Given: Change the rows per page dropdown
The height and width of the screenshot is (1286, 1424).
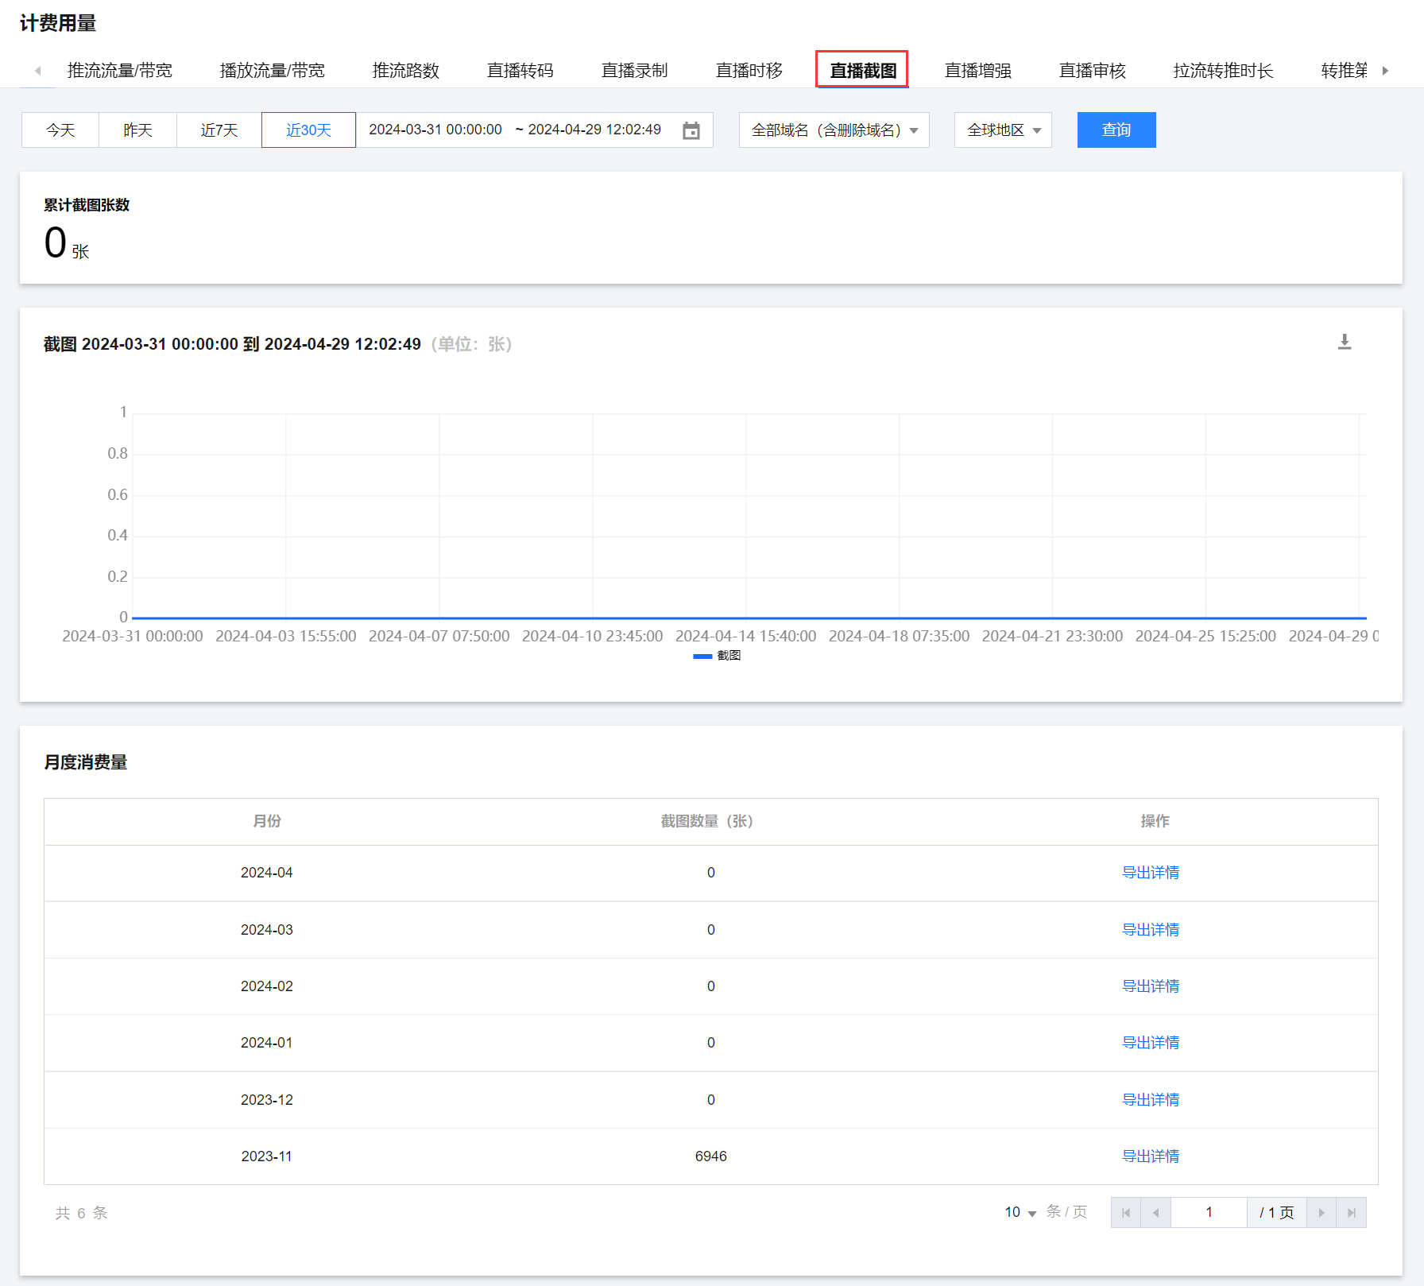Looking at the screenshot, I should (1020, 1212).
